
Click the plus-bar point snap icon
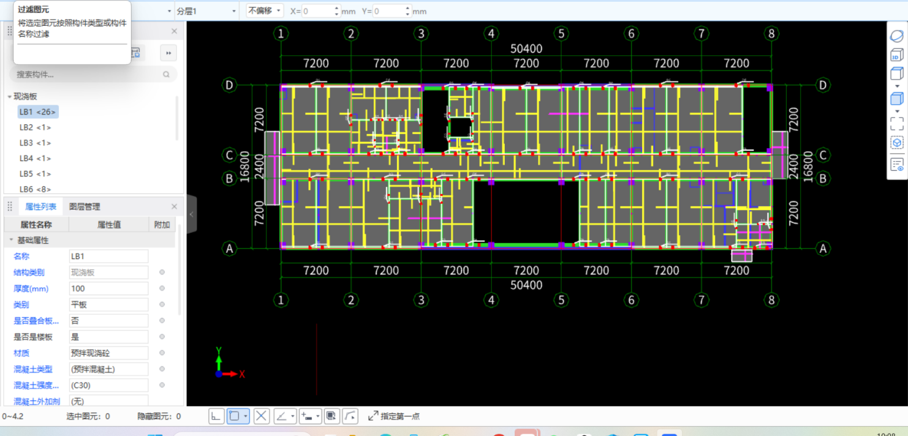click(307, 416)
